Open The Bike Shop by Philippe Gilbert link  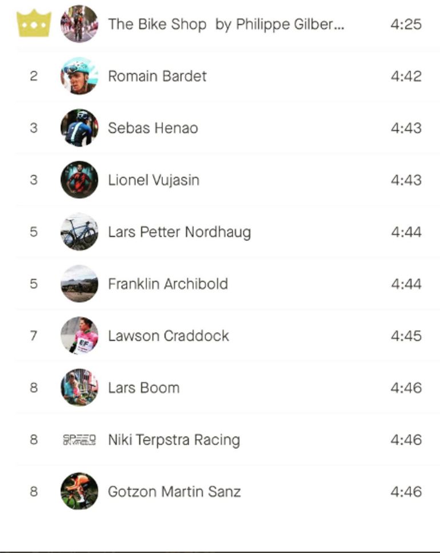point(226,24)
